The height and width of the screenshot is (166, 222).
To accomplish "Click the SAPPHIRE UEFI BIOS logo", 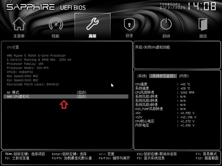I will point(46,7).
